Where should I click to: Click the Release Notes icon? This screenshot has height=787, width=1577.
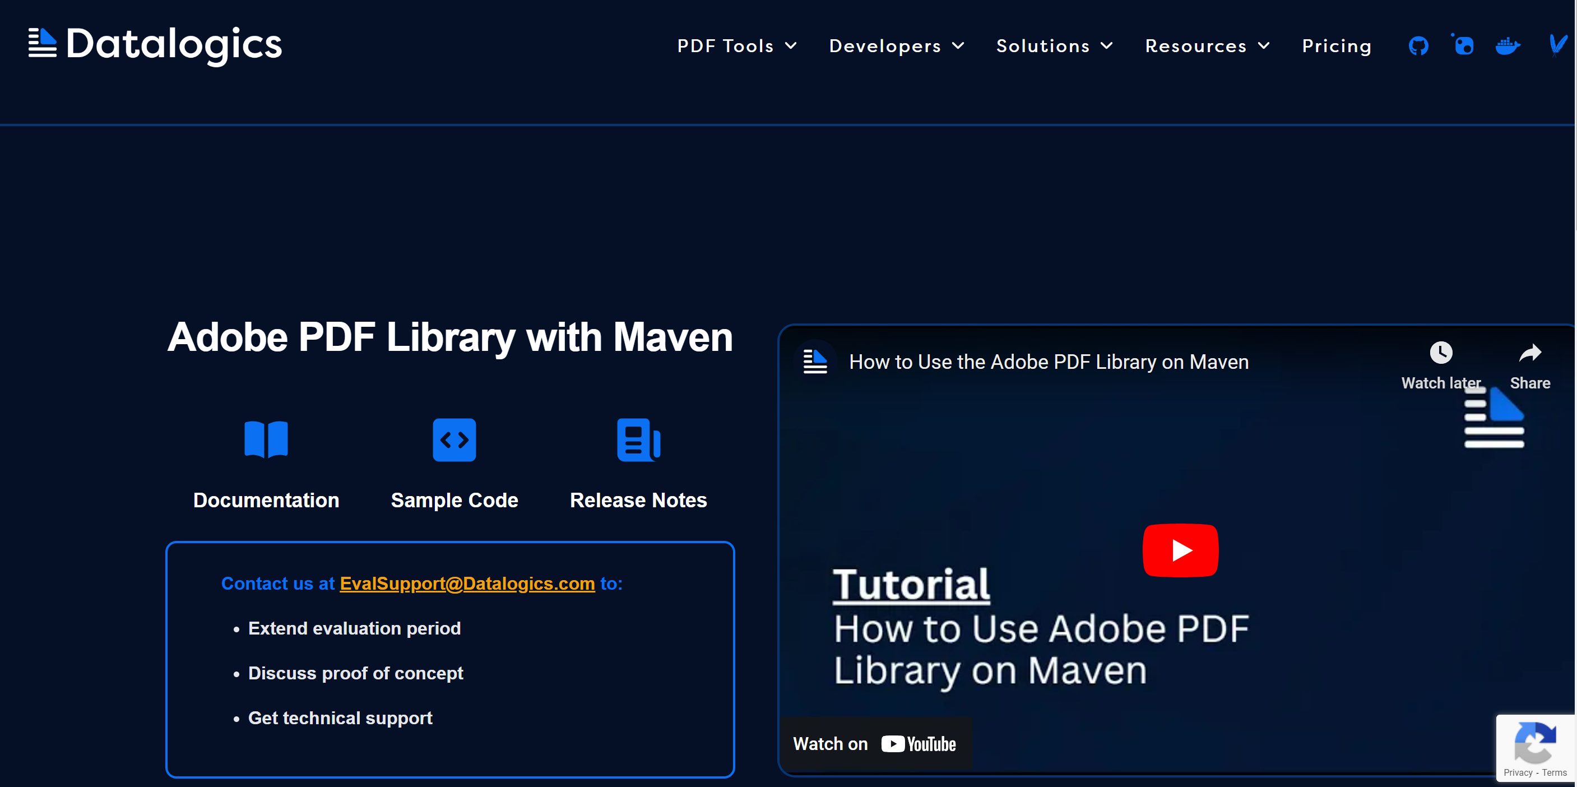point(638,439)
